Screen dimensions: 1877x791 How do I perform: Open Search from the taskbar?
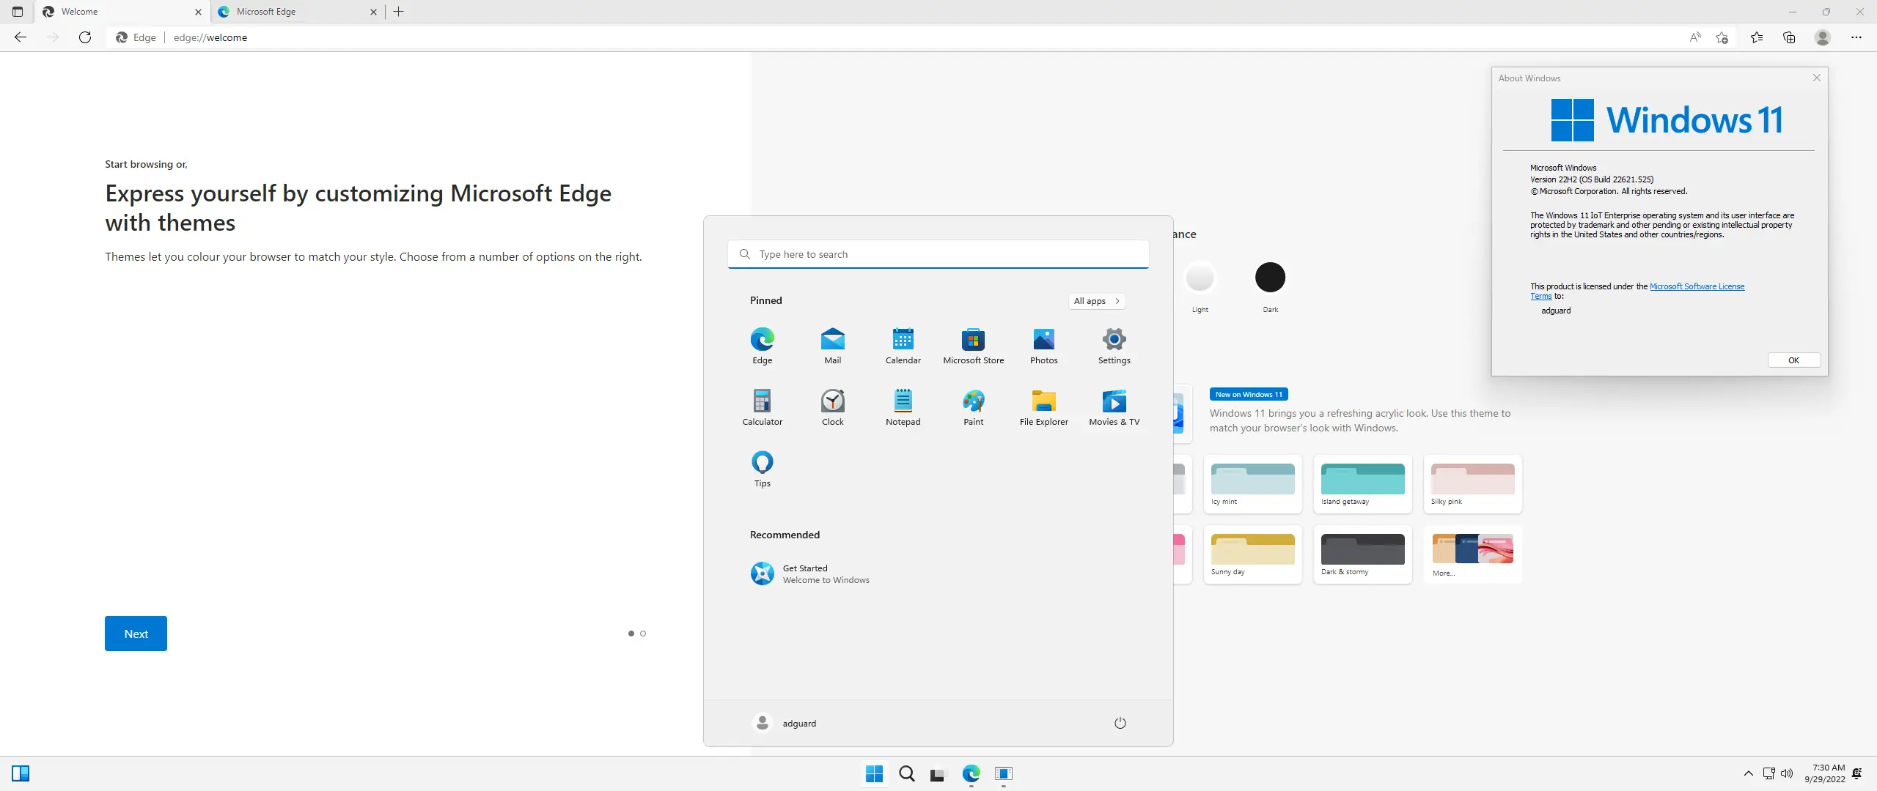pyautogui.click(x=906, y=774)
